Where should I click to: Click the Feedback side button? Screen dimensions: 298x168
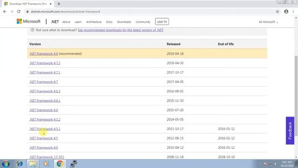tap(290, 131)
